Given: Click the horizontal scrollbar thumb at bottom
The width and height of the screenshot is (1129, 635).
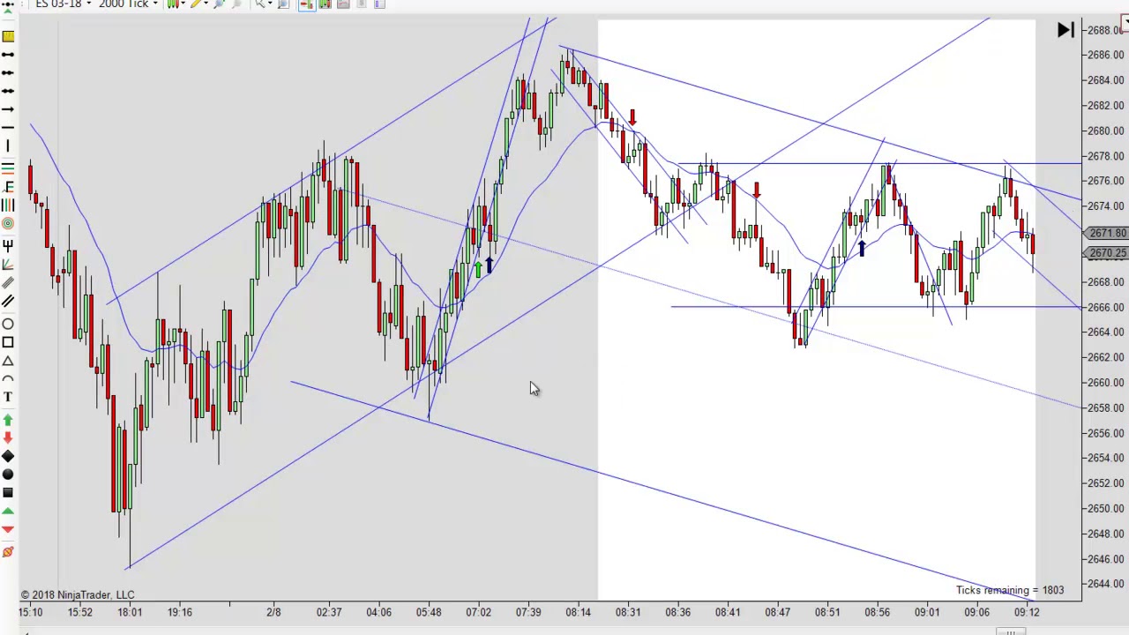Looking at the screenshot, I should click(1011, 631).
